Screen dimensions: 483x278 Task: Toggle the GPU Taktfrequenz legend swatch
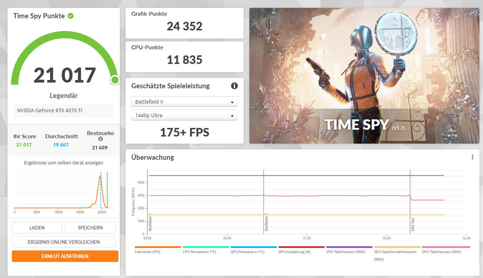point(446,247)
